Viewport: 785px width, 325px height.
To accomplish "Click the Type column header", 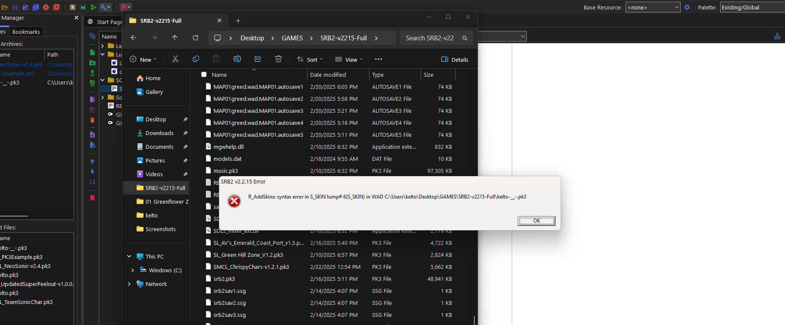I will [395, 75].
